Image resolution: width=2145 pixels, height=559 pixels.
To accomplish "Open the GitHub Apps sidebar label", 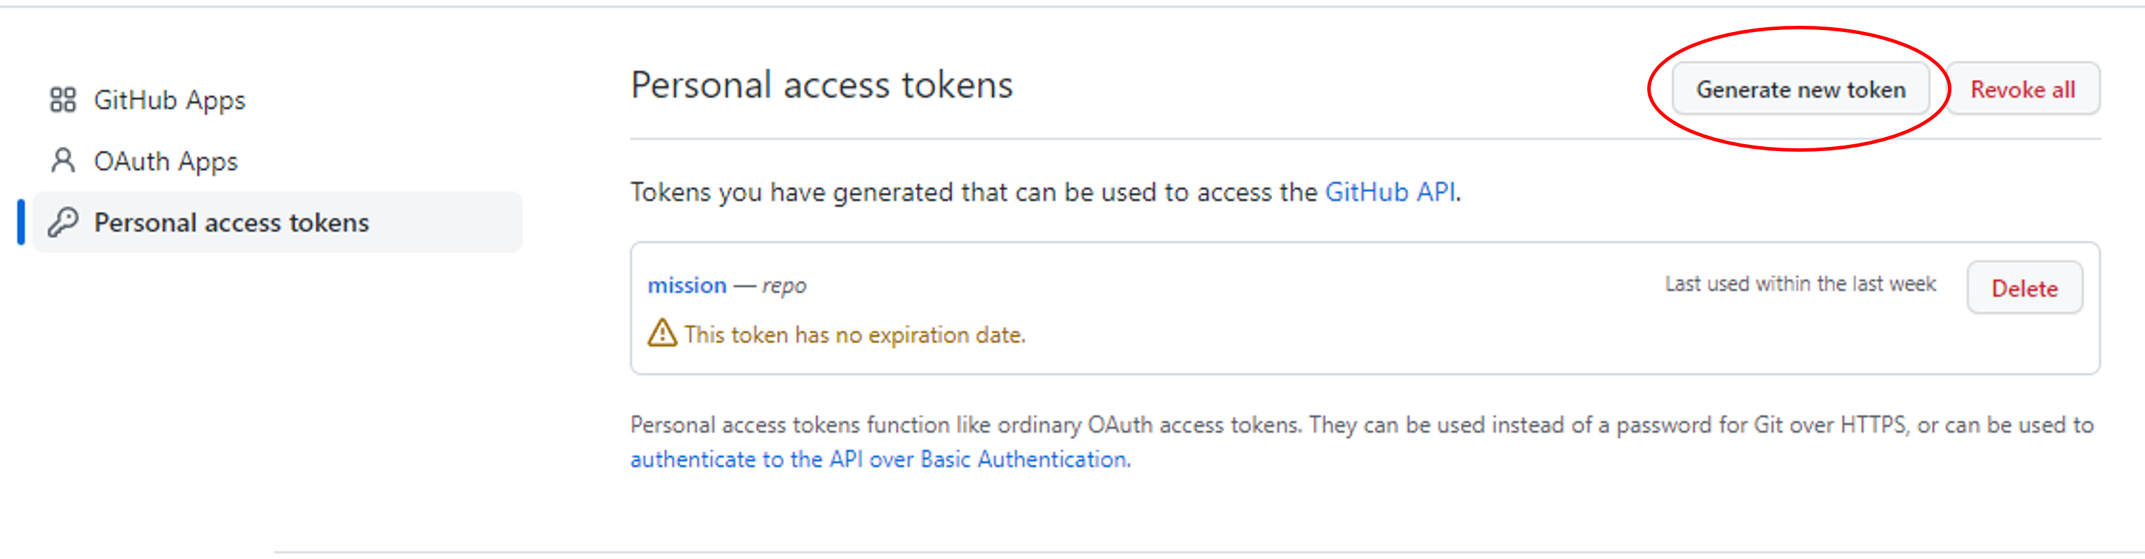I will click(169, 100).
